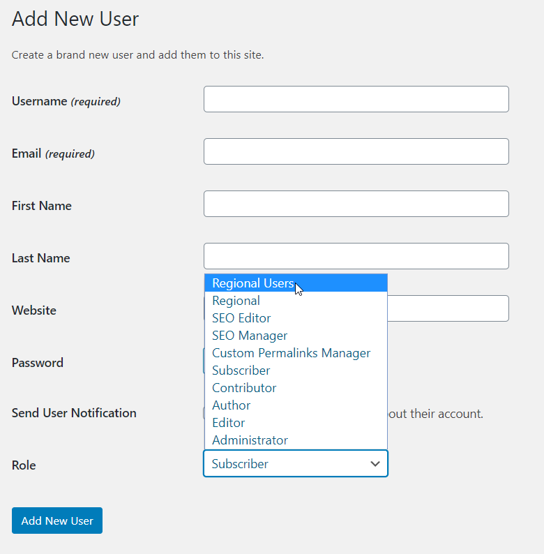Collapse the Role dropdown showing Subscriber

coord(296,463)
